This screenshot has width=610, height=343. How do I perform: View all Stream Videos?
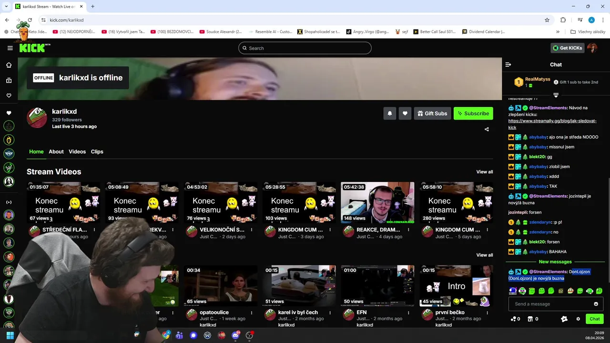tap(485, 172)
